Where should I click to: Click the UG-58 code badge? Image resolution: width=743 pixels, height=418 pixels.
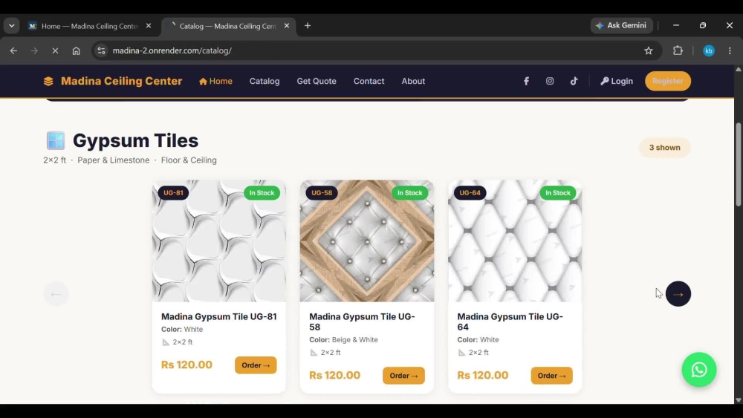click(x=322, y=193)
